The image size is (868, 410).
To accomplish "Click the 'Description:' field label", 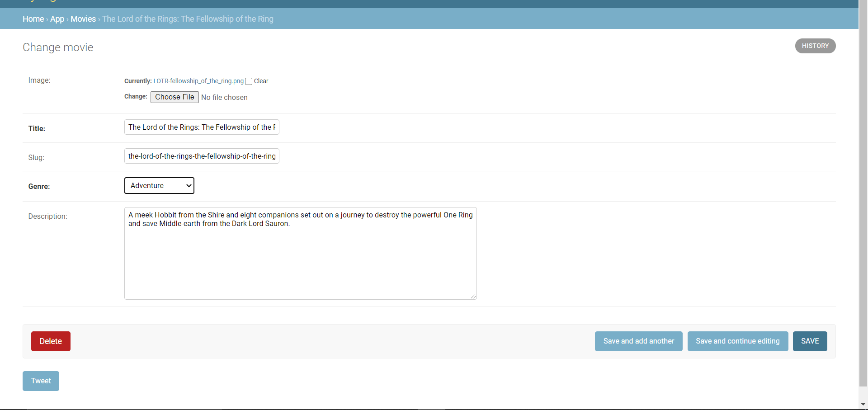I will [x=47, y=217].
